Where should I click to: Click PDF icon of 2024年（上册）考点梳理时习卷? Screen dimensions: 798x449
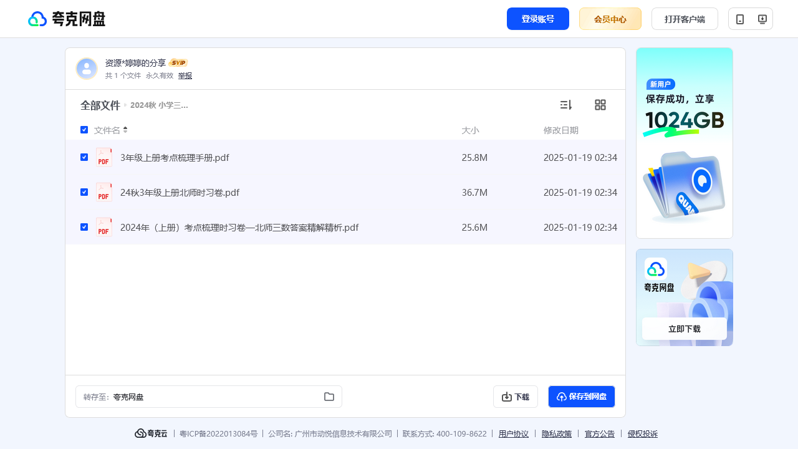click(104, 227)
